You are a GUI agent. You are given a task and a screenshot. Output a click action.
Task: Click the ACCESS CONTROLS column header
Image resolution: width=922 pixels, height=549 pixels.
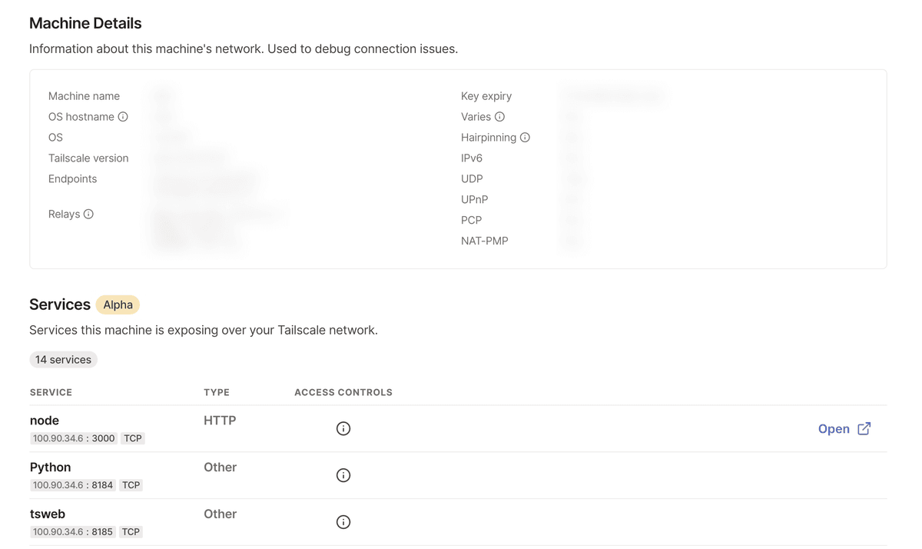click(x=343, y=392)
